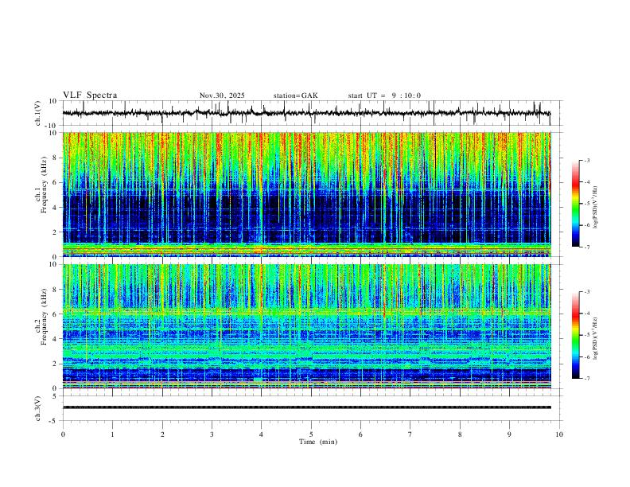Click the time axis tick label "0"
630x487 pixels.
coord(63,434)
